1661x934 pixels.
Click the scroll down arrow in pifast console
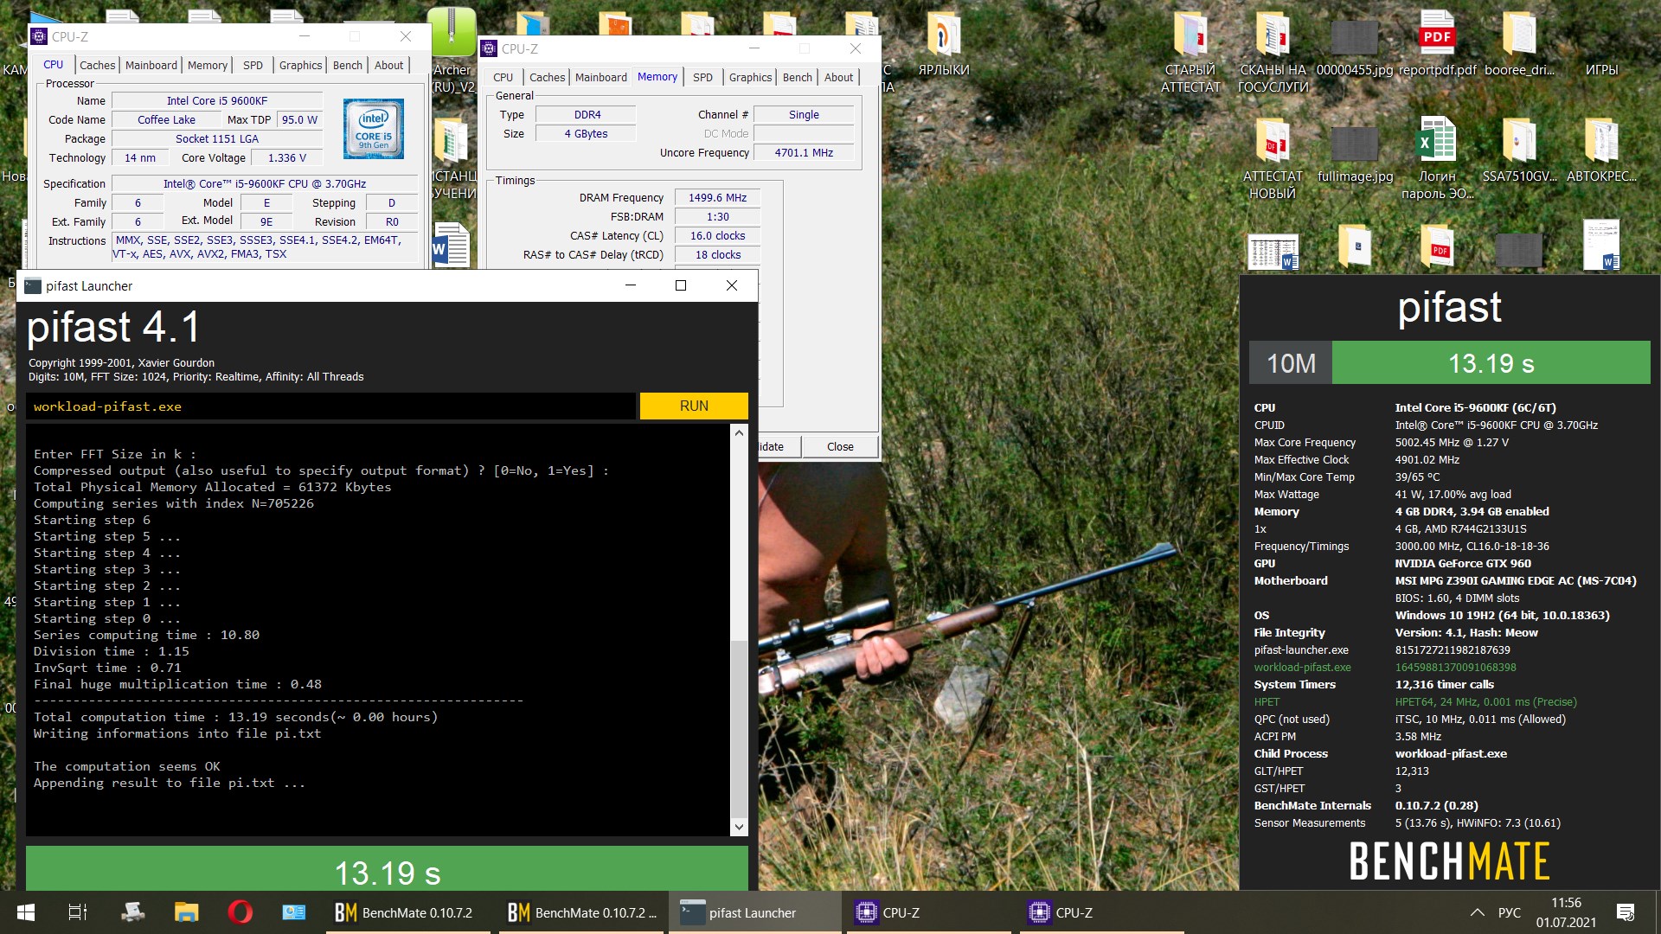739,827
